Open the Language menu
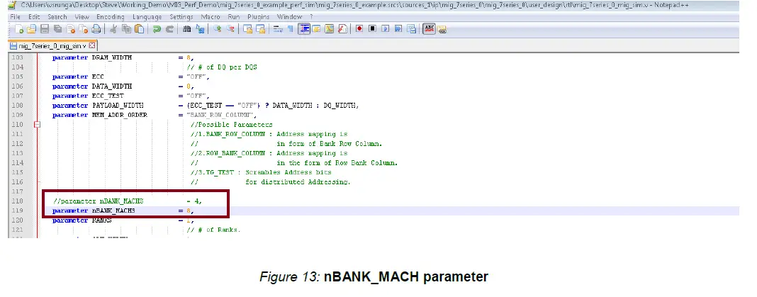Image resolution: width=757 pixels, height=297 pixels. click(147, 16)
